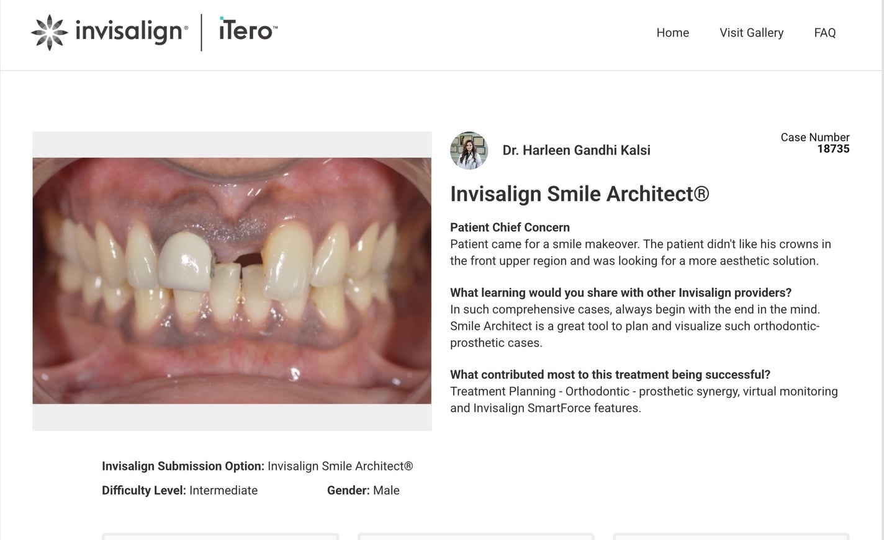
Task: Click the rightmost card at page bottom
Action: click(731, 536)
